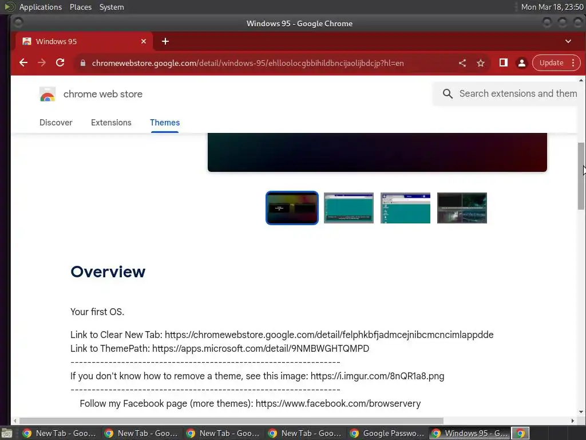Bookmark this page with the star
This screenshot has height=440, width=586.
pos(481,63)
